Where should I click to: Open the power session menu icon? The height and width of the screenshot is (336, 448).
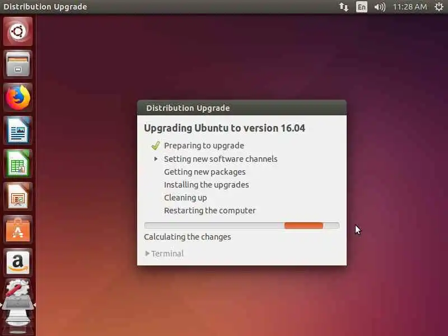439,7
